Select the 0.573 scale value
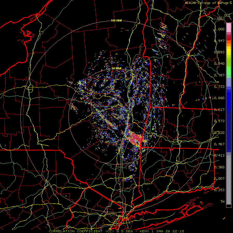 click(x=219, y=121)
